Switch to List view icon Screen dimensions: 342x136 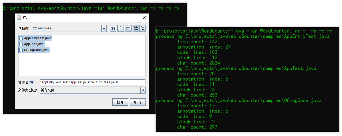click(x=136, y=28)
